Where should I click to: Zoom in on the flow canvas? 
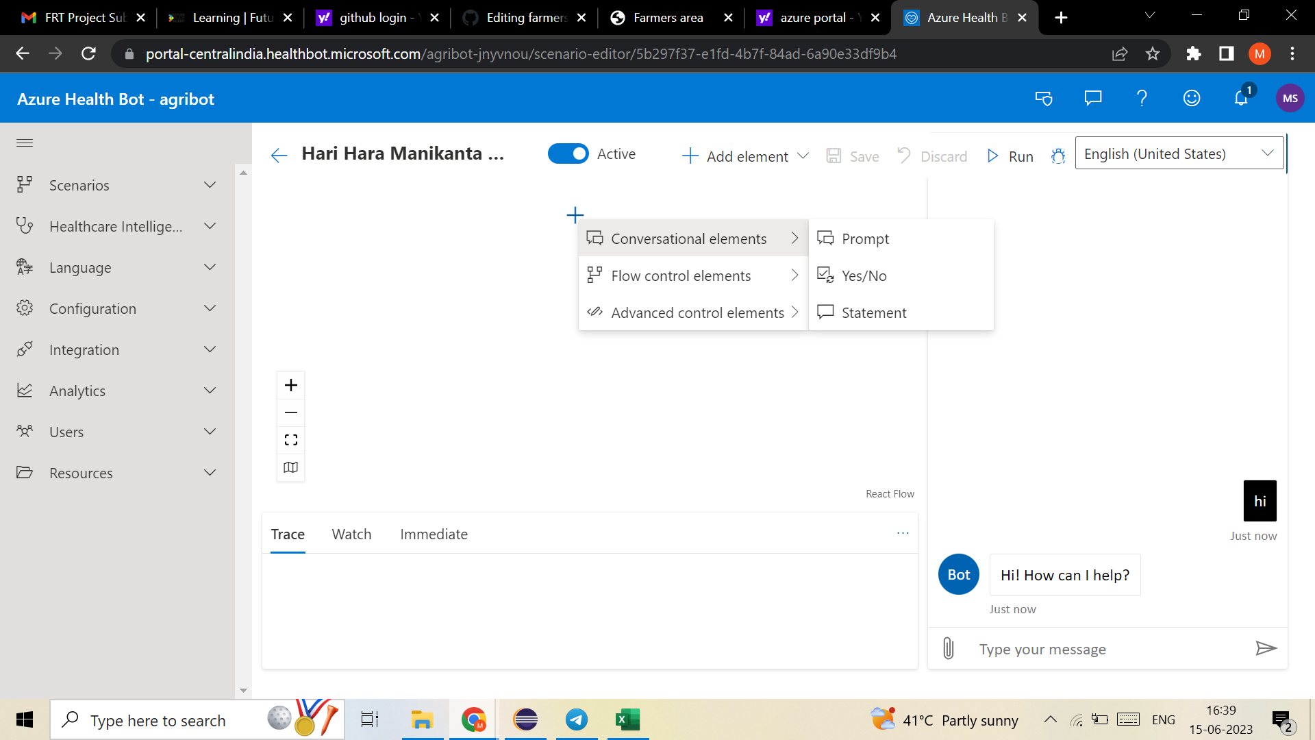pos(290,384)
